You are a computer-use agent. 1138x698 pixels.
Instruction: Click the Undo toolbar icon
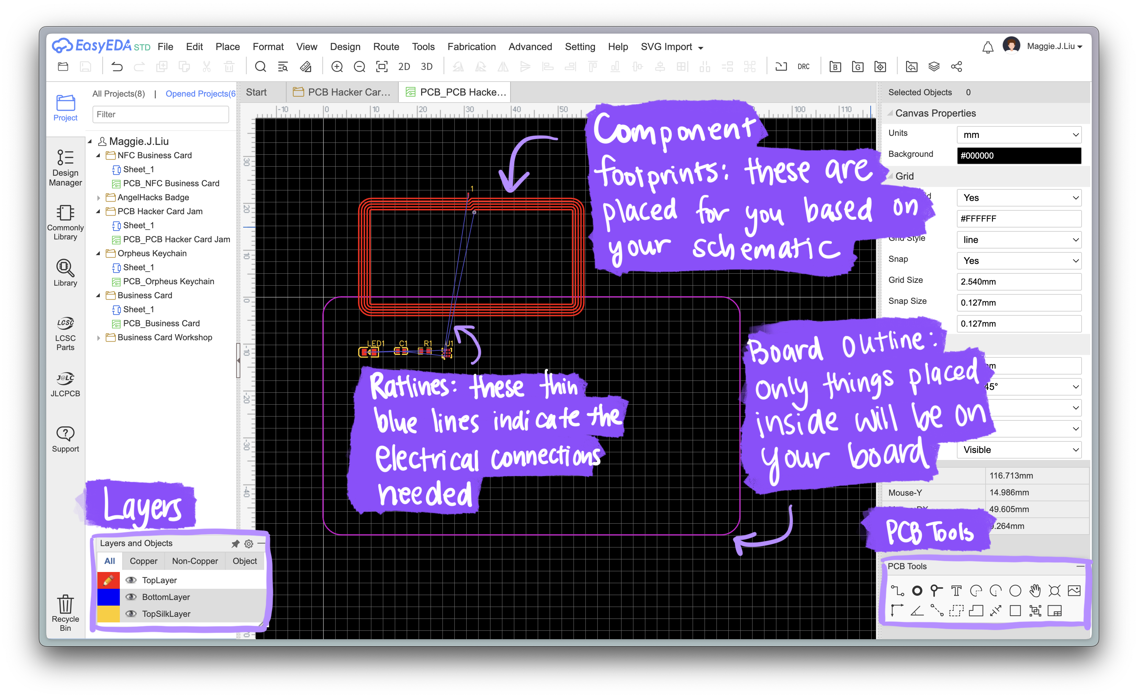[116, 67]
